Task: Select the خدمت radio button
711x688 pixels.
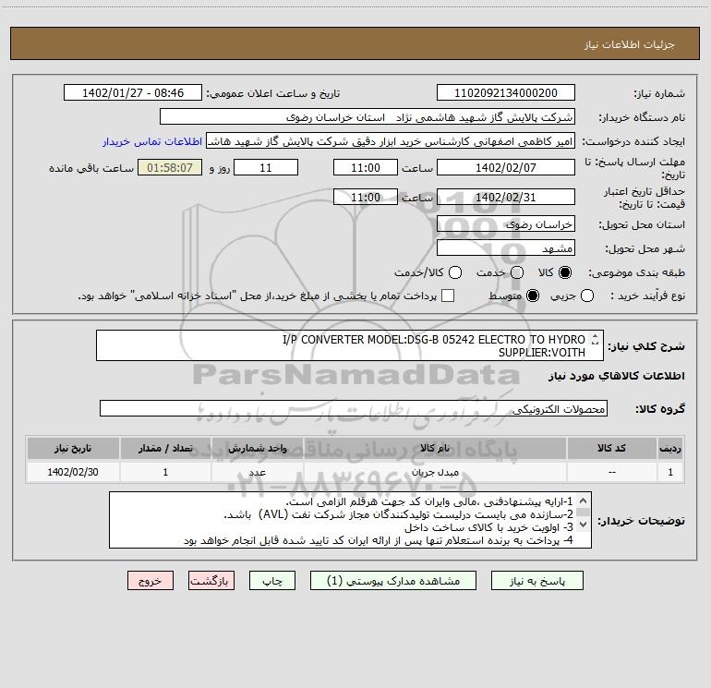Action: tap(517, 272)
